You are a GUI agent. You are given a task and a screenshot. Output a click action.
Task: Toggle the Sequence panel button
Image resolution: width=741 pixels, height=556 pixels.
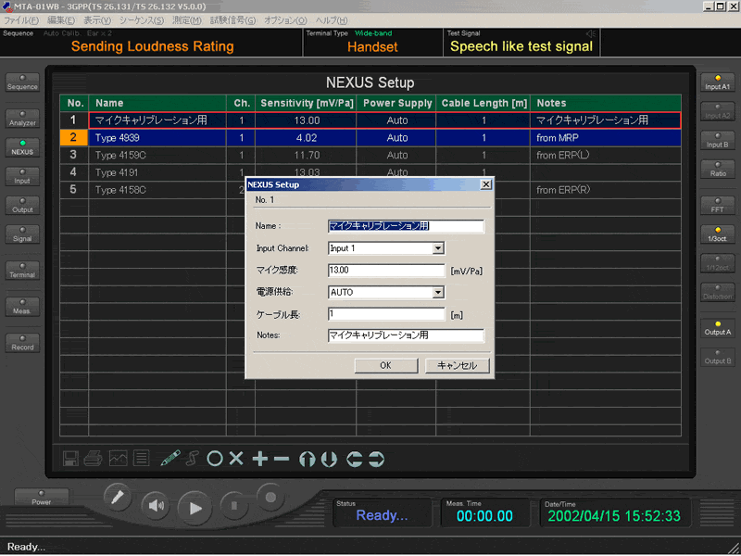(22, 82)
